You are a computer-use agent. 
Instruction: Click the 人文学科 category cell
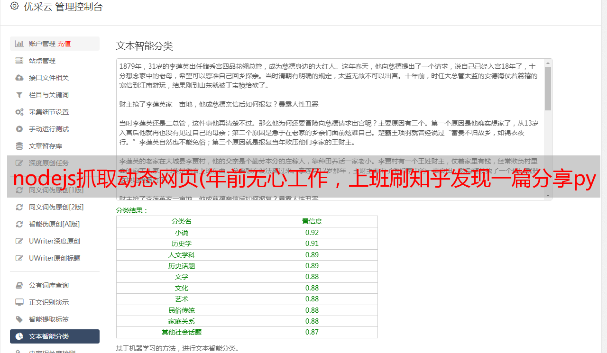(x=182, y=255)
